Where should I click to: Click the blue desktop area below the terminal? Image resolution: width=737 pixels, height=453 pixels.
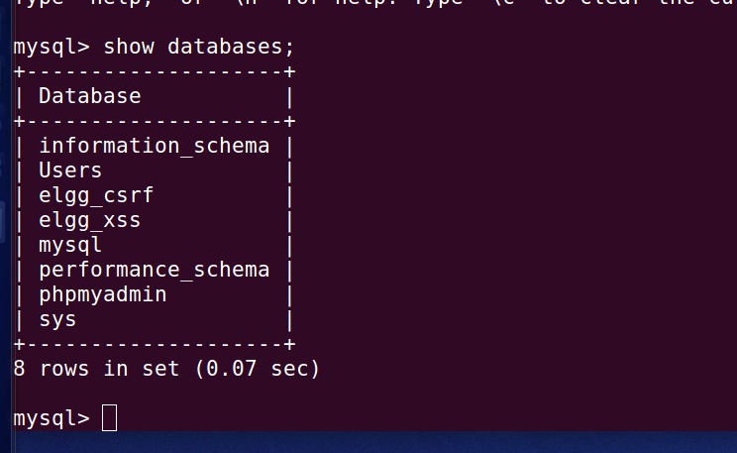(x=376, y=442)
